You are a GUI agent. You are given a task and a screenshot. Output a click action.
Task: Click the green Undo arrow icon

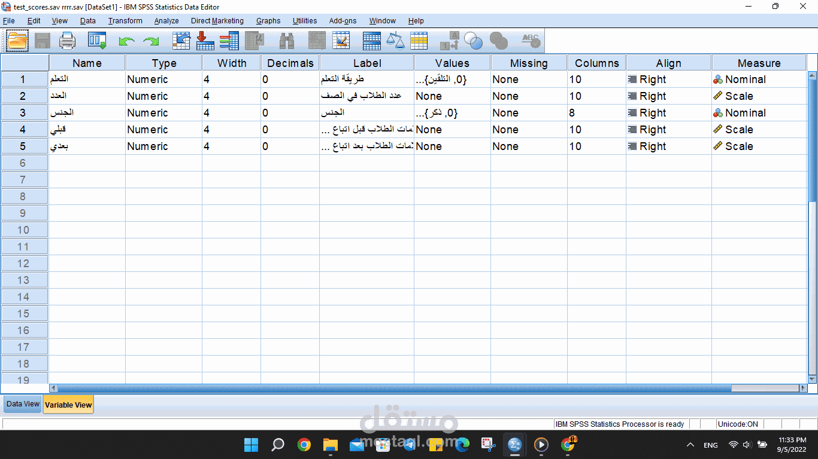coord(127,41)
